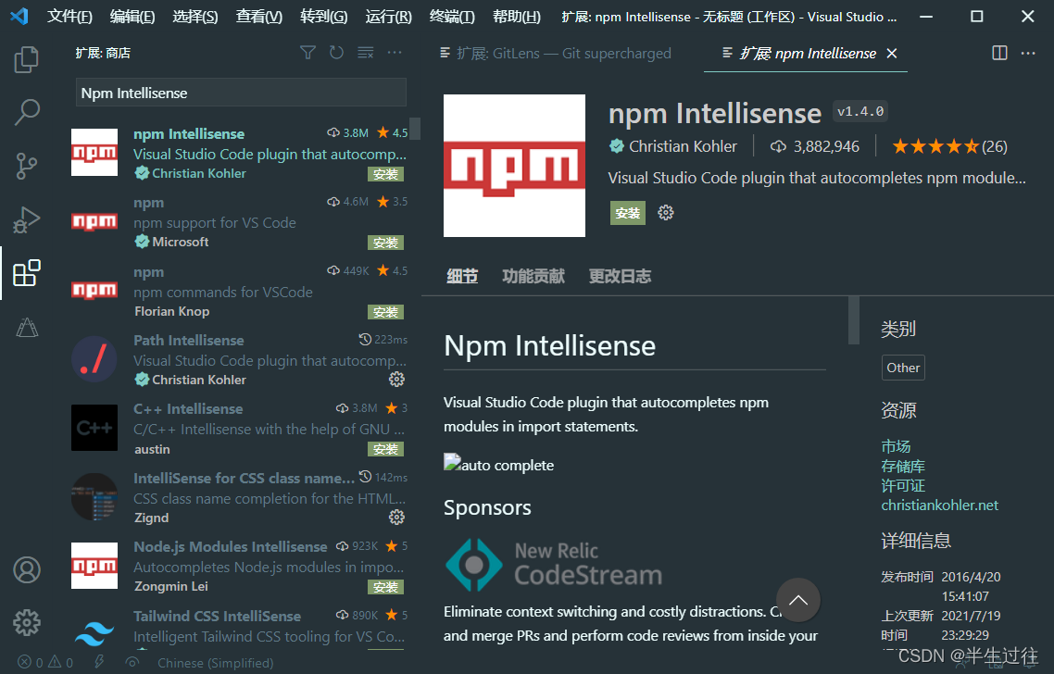
Task: Open the 存储库 repository link
Action: tap(903, 466)
